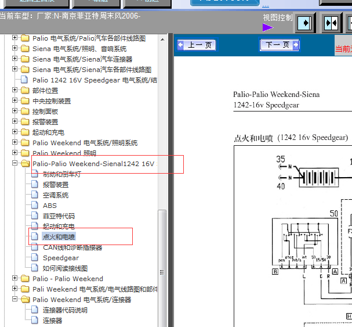Click document icon beside 空调系统
The image size is (352, 327).
(35, 195)
